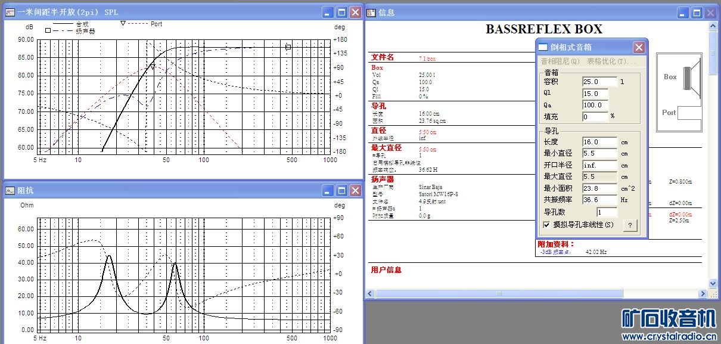The height and width of the screenshot is (344, 721).
Task: Click the "25.00 l" Vol value
Action: point(427,75)
